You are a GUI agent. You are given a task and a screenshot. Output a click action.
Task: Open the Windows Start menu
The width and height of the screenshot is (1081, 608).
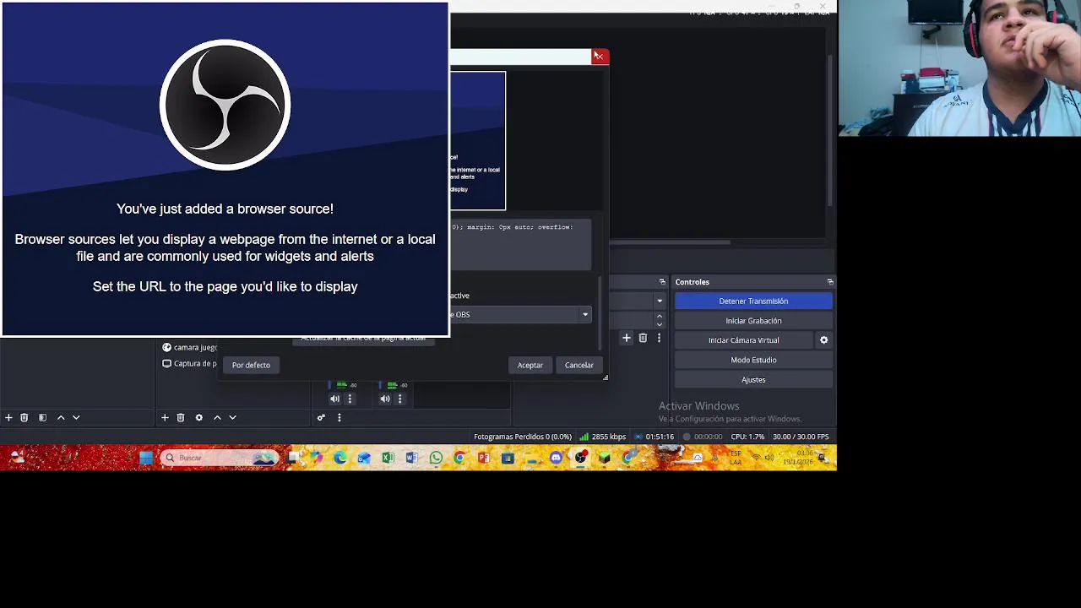click(x=146, y=458)
